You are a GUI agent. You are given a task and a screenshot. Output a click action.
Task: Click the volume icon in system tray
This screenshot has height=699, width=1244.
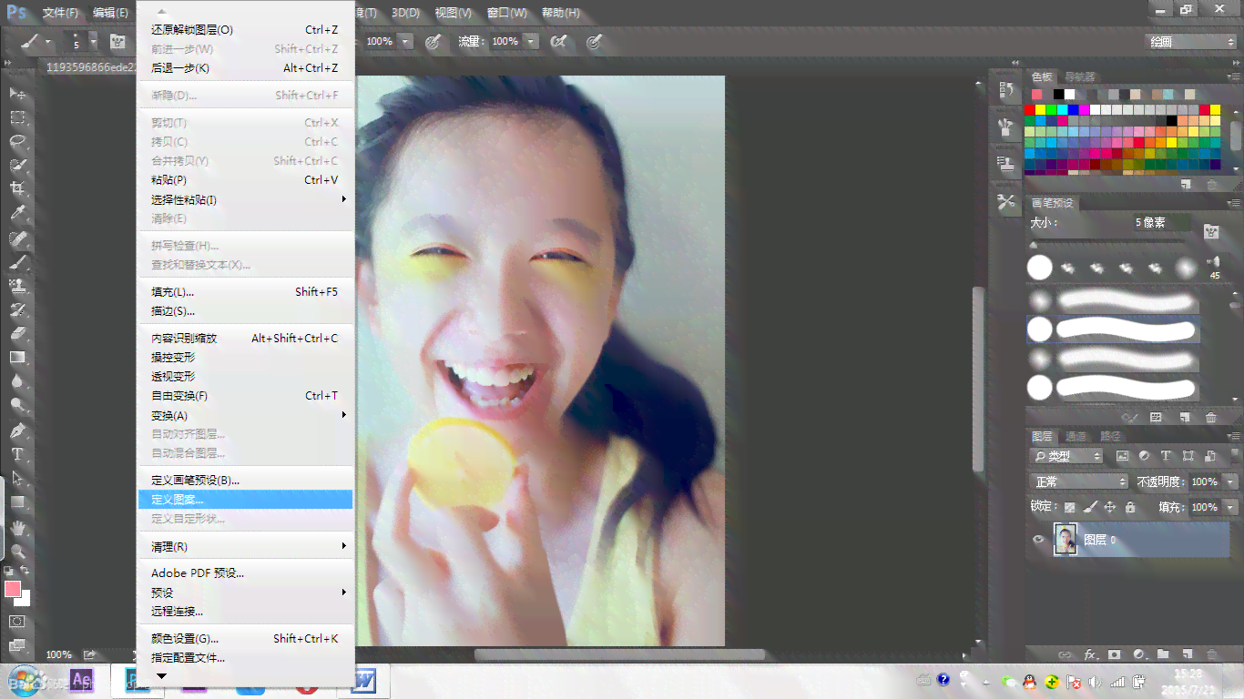1096,682
